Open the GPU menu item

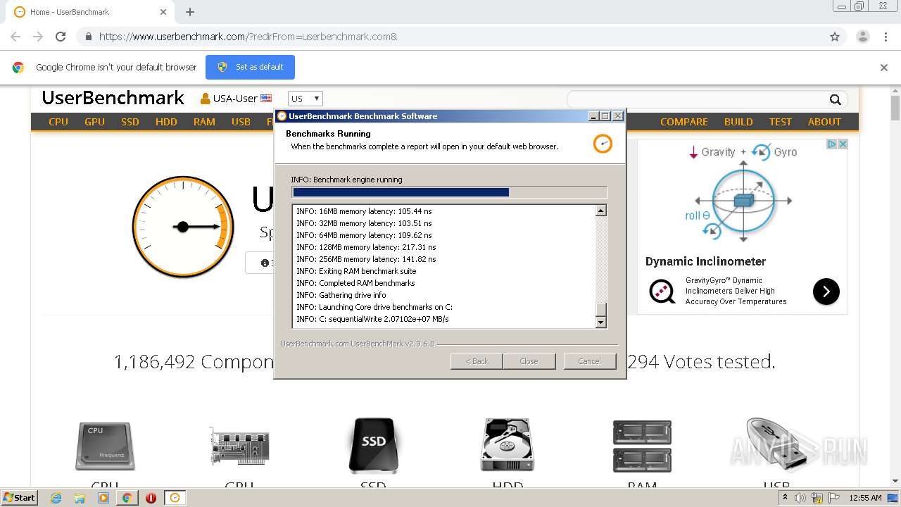pyautogui.click(x=94, y=122)
